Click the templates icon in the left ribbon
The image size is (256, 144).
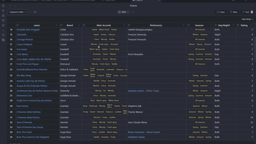click(3, 25)
